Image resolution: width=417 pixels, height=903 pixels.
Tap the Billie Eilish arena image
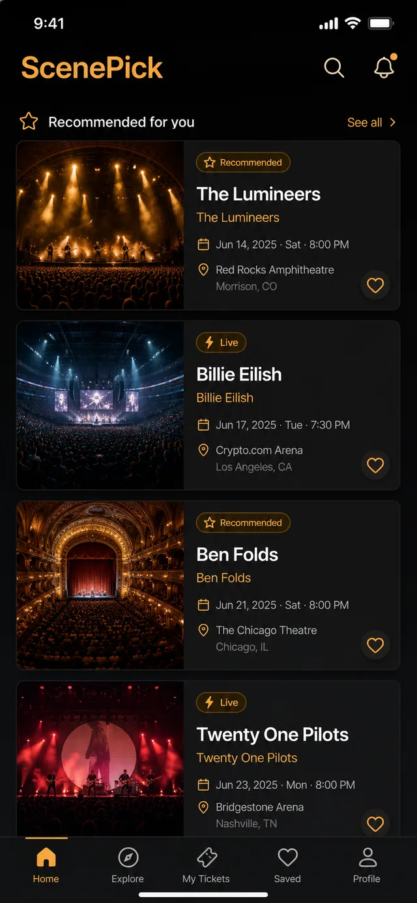point(100,405)
